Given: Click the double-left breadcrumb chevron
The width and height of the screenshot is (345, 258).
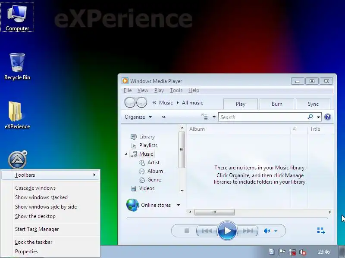Looking at the screenshot, I should [154, 103].
